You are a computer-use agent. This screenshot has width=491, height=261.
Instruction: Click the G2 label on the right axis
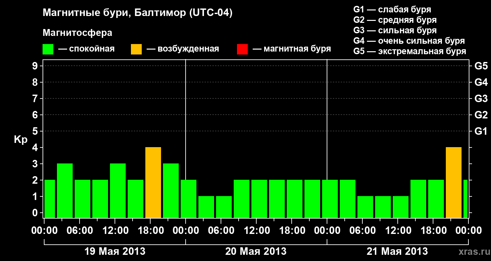click(x=481, y=115)
